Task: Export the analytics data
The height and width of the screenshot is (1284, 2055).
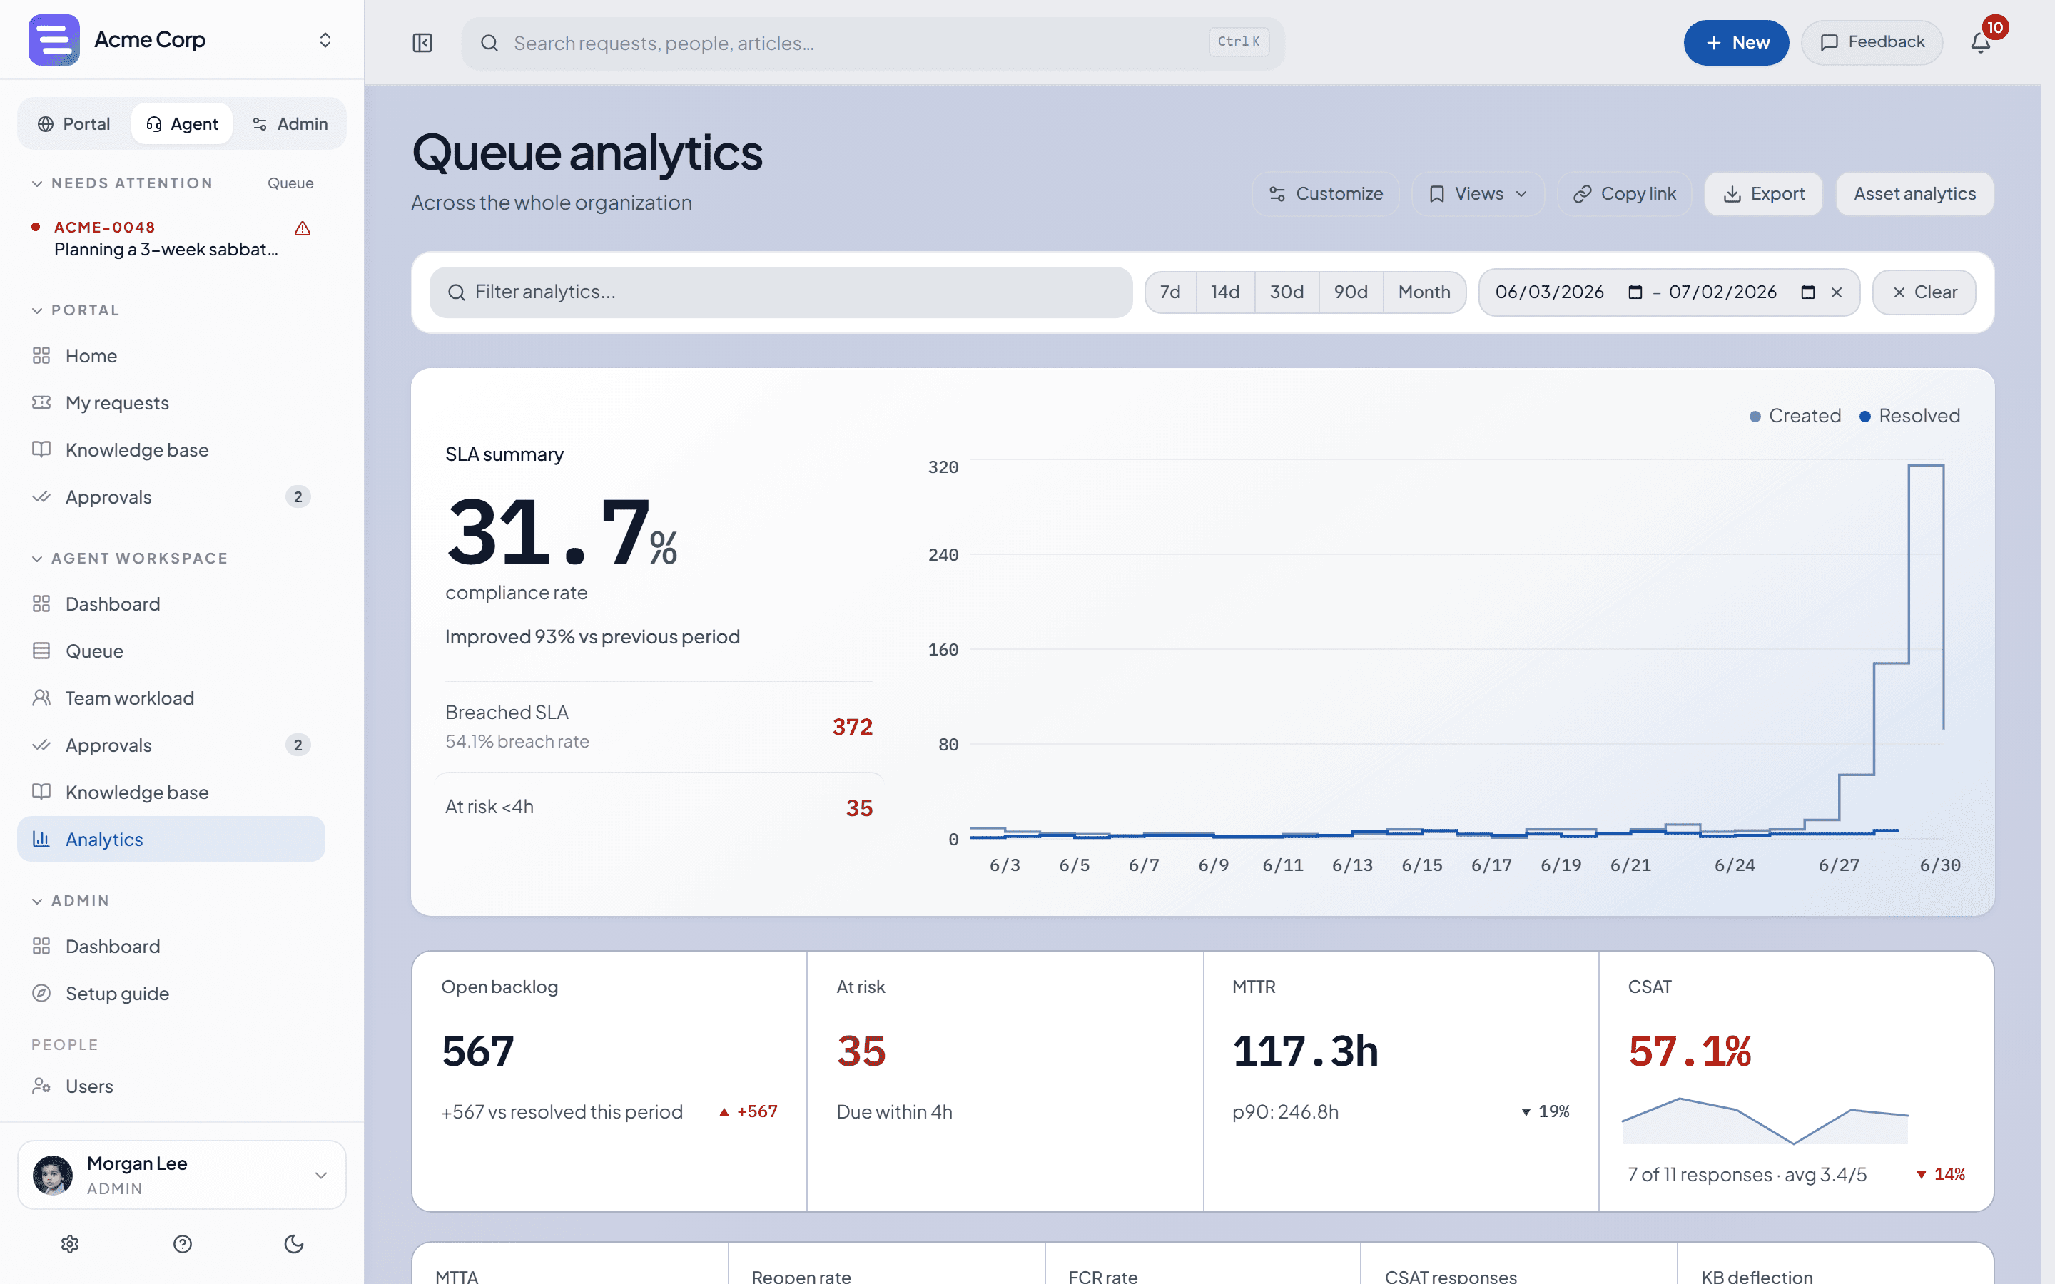Action: click(1764, 195)
